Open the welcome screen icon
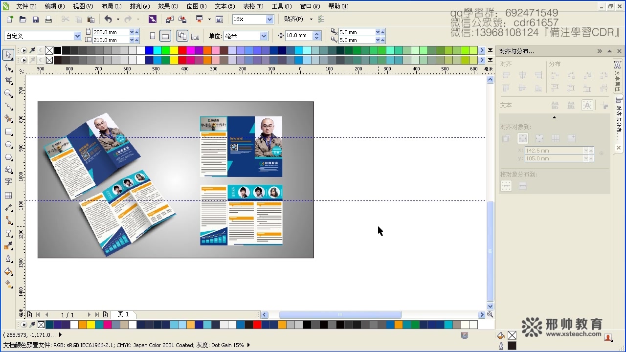 tap(220, 19)
